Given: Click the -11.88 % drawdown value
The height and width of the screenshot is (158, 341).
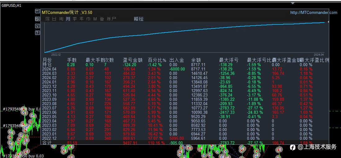Looking at the screenshot, I should [255, 99].
